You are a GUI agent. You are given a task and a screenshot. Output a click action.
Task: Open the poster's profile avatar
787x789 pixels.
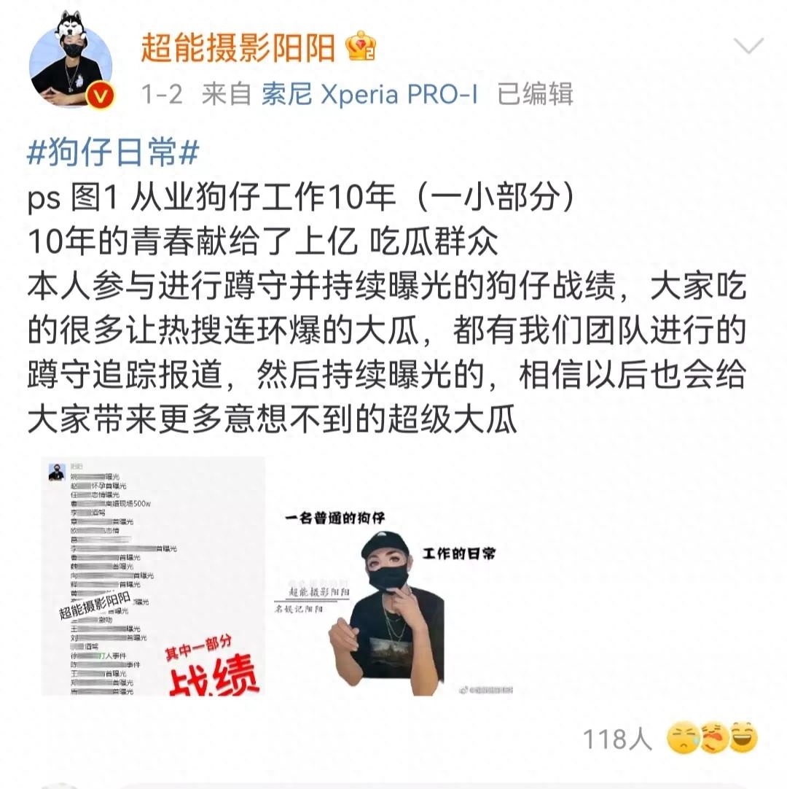pos(71,59)
